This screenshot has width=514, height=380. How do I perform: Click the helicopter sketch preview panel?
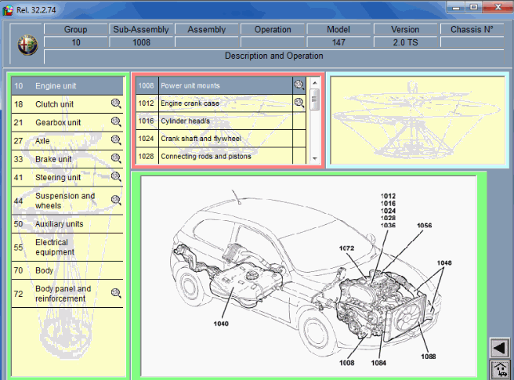coord(418,121)
